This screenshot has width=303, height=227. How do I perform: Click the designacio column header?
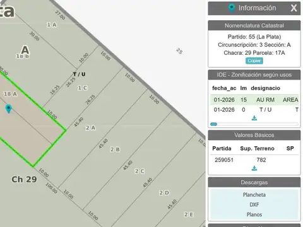[x=265, y=88]
